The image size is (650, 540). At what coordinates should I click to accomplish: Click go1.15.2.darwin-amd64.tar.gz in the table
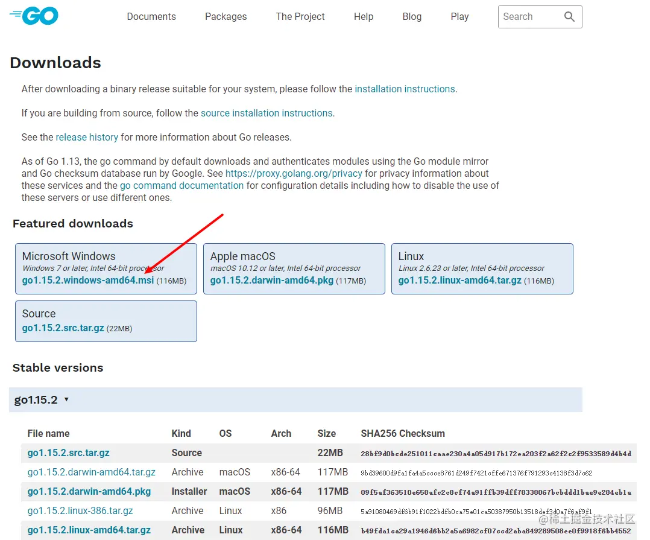coord(91,472)
